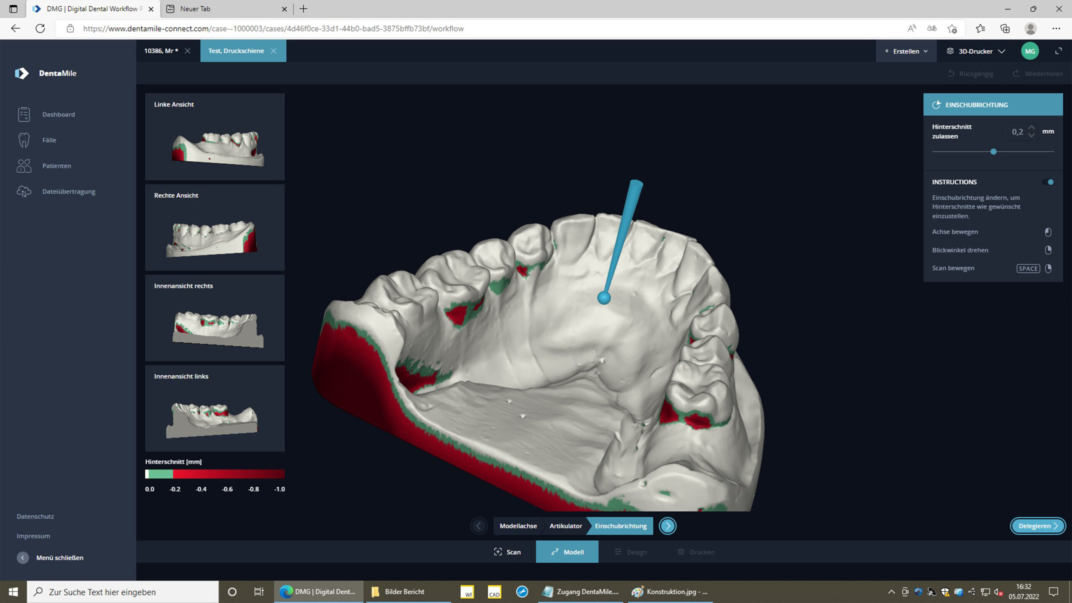
Task: Open Fälle via the tooth icon
Action: point(24,140)
